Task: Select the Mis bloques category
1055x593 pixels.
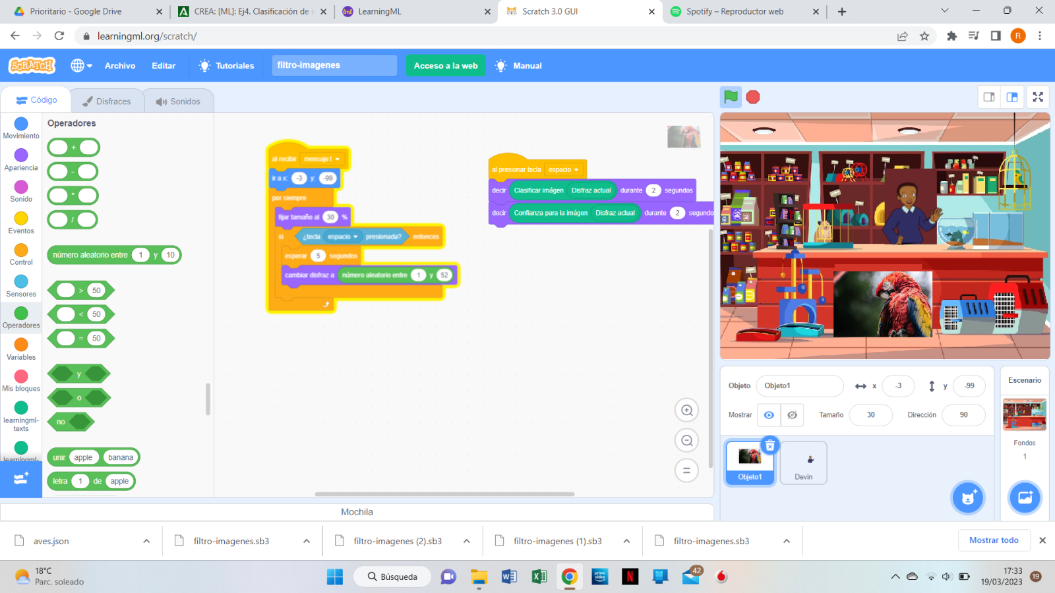Action: click(x=21, y=381)
